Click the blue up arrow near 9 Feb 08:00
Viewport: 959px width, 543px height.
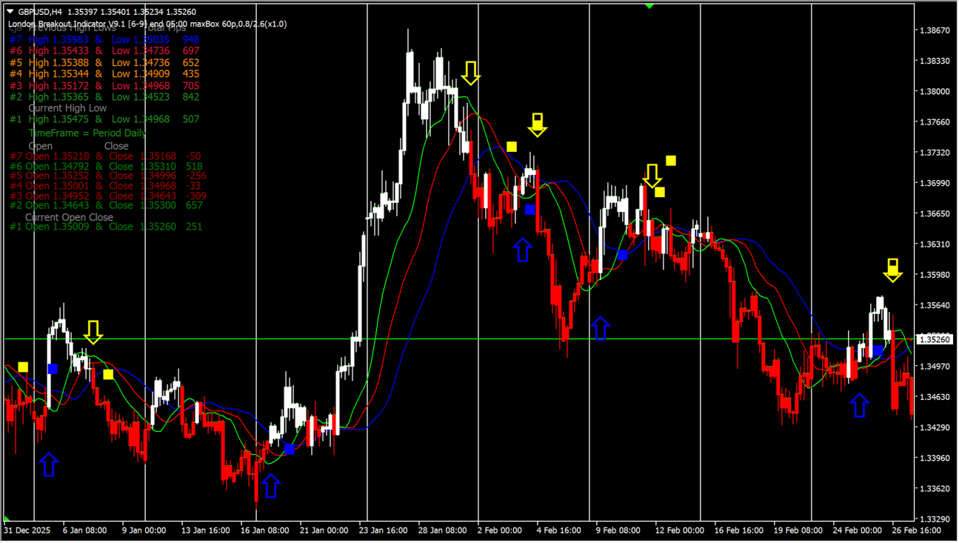click(600, 328)
